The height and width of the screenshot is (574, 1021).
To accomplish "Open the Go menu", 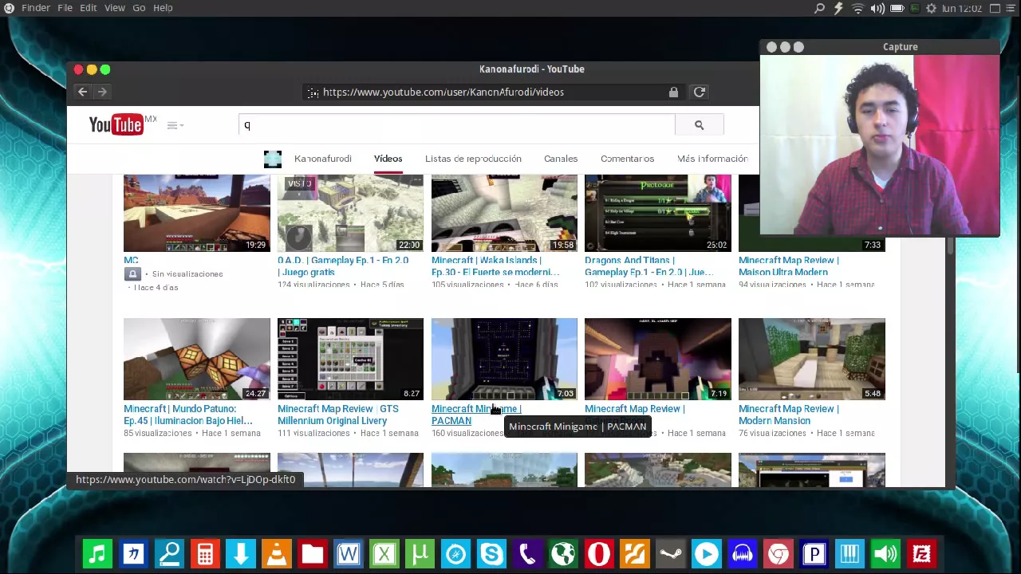I will (139, 8).
